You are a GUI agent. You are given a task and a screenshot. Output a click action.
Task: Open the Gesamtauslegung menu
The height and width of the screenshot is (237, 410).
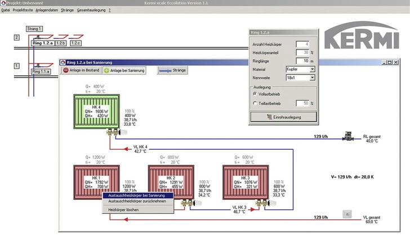point(91,10)
